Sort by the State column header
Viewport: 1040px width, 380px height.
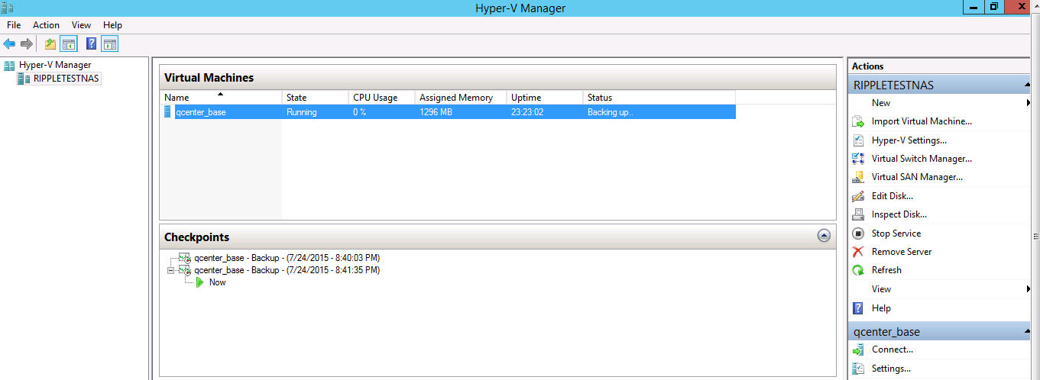click(x=315, y=97)
